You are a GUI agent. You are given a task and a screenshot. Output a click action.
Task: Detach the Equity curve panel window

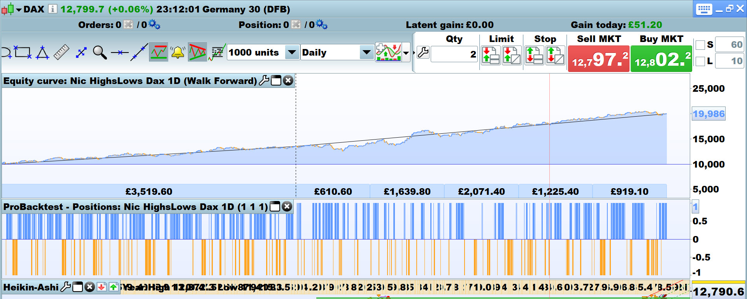(x=276, y=80)
